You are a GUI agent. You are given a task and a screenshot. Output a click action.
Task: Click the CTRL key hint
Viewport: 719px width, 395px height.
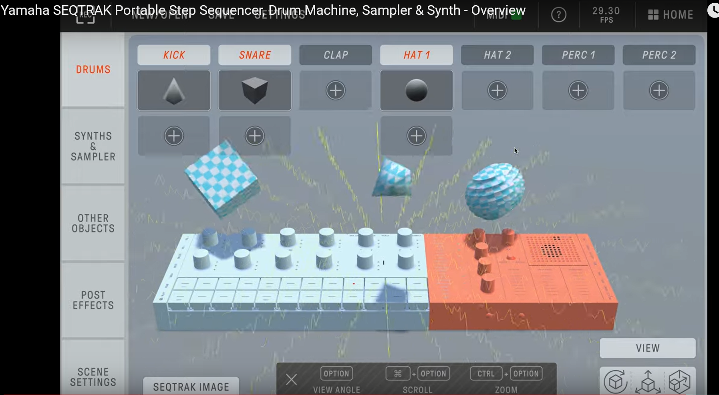[x=486, y=374]
